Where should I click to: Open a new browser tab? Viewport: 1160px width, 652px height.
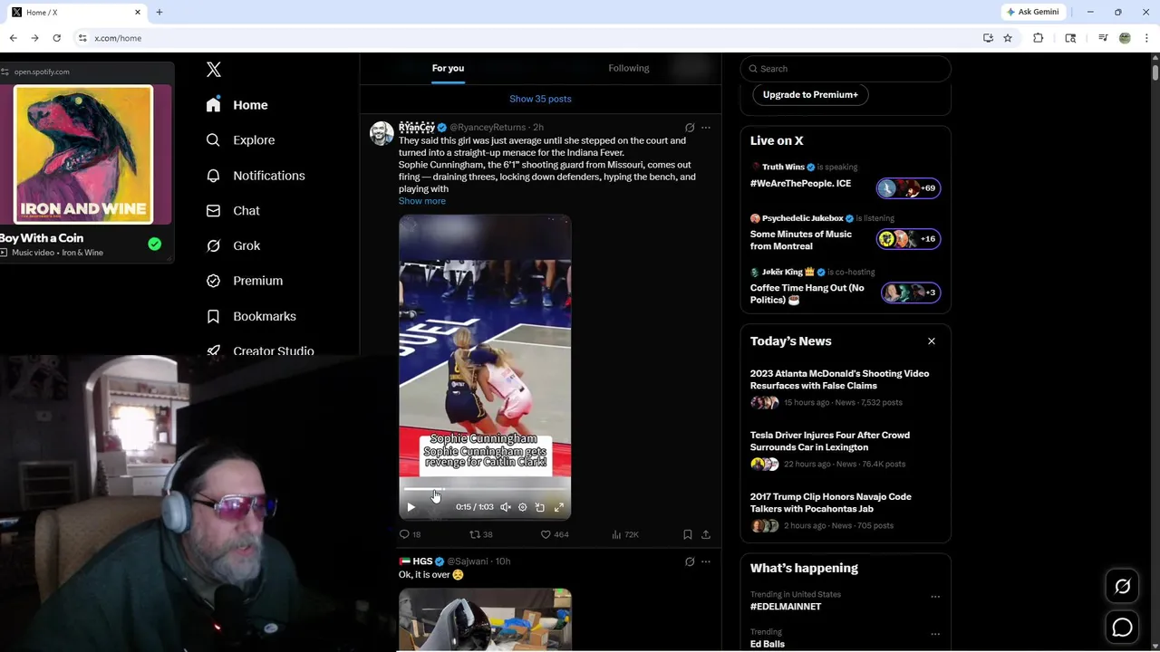tap(159, 12)
